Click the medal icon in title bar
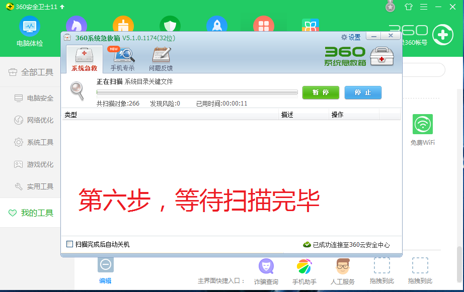464x292 pixels. coord(390,7)
